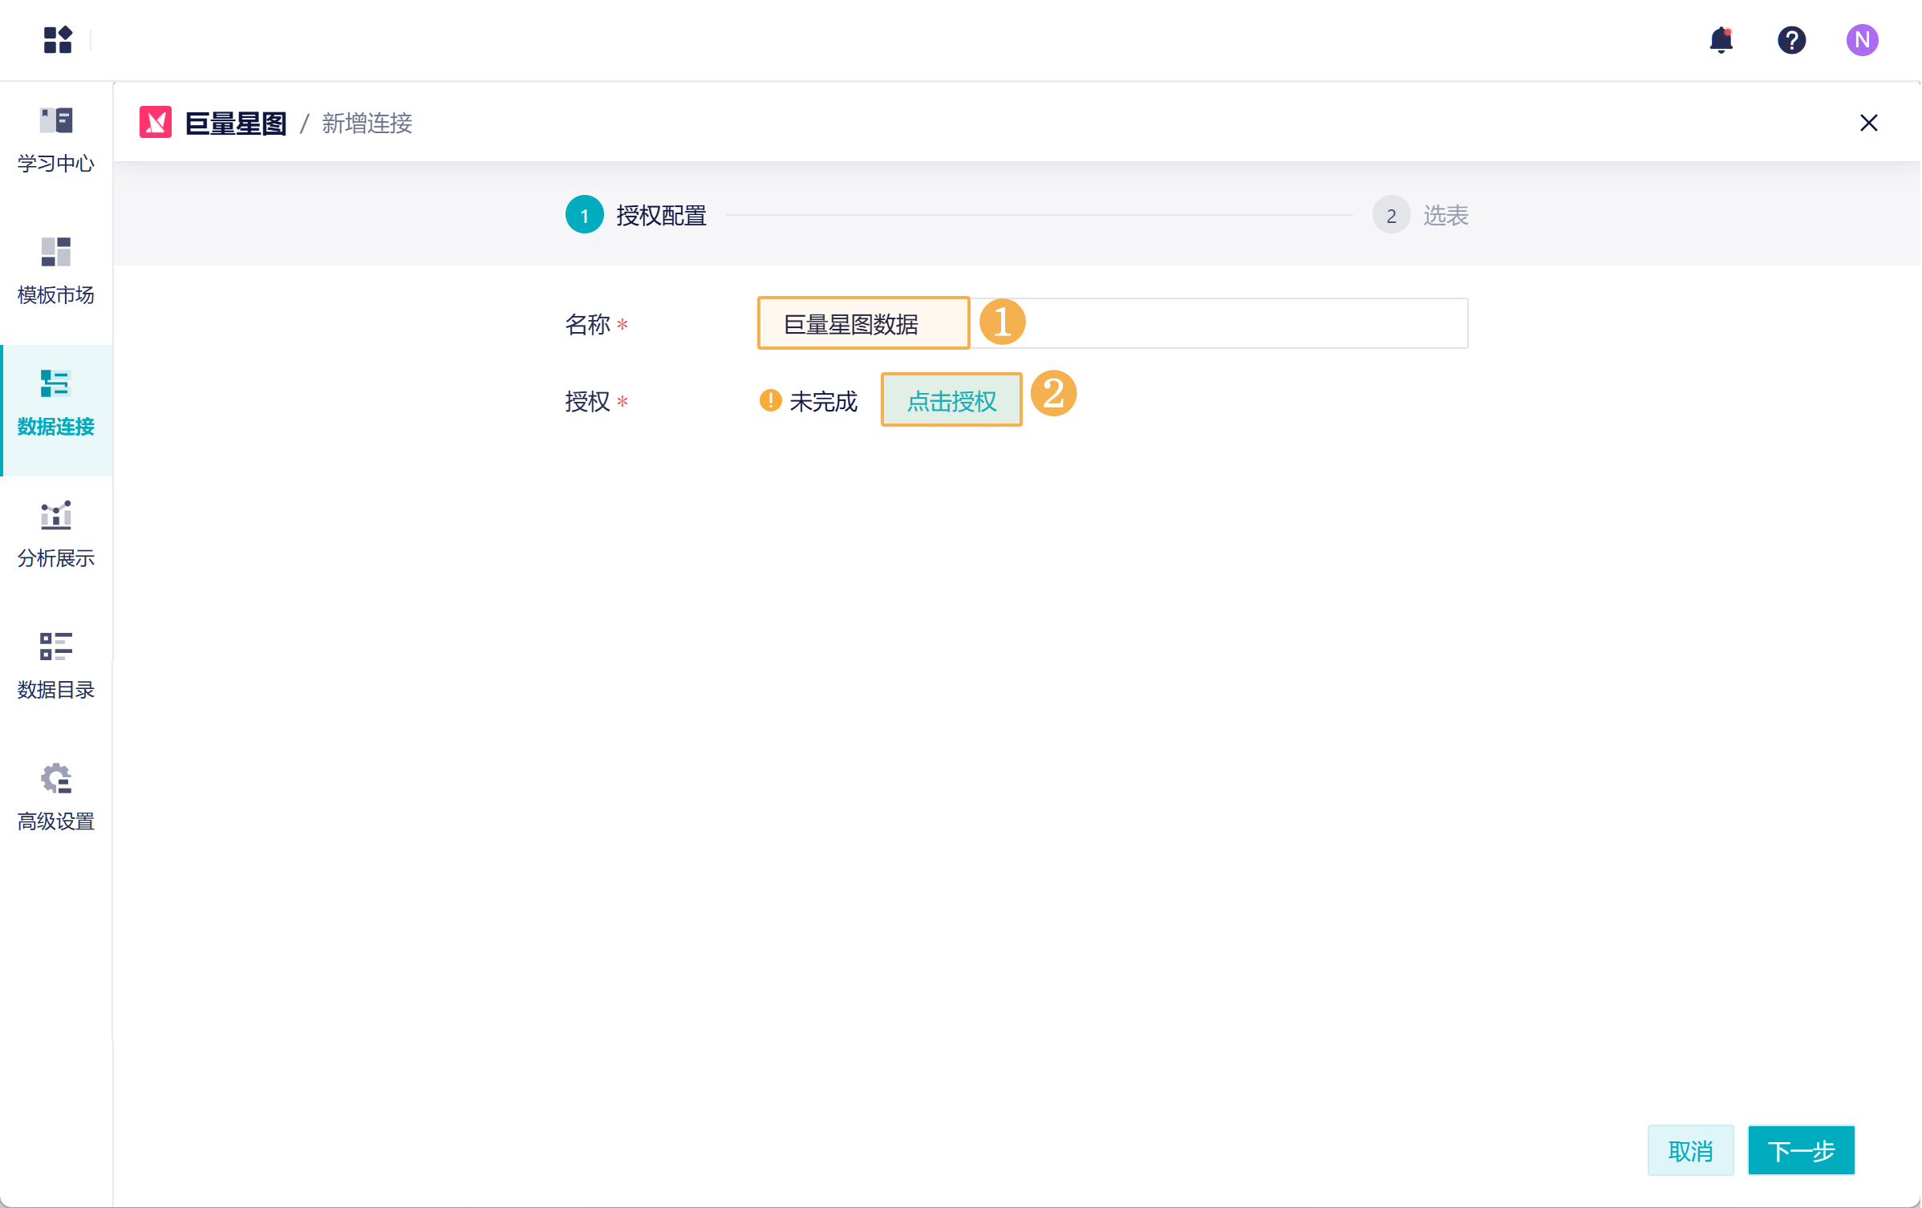Click the 未完成 warning status icon

(770, 400)
